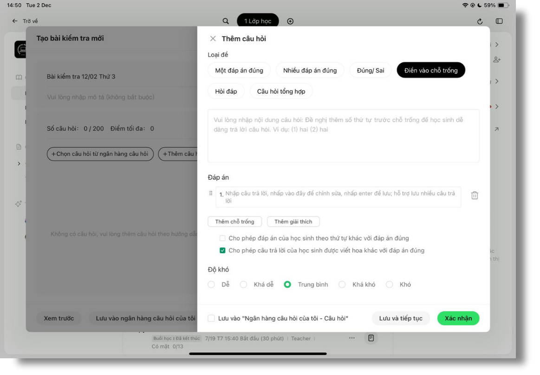Click the plus circle icon beside '1 Lớp học'

click(290, 21)
